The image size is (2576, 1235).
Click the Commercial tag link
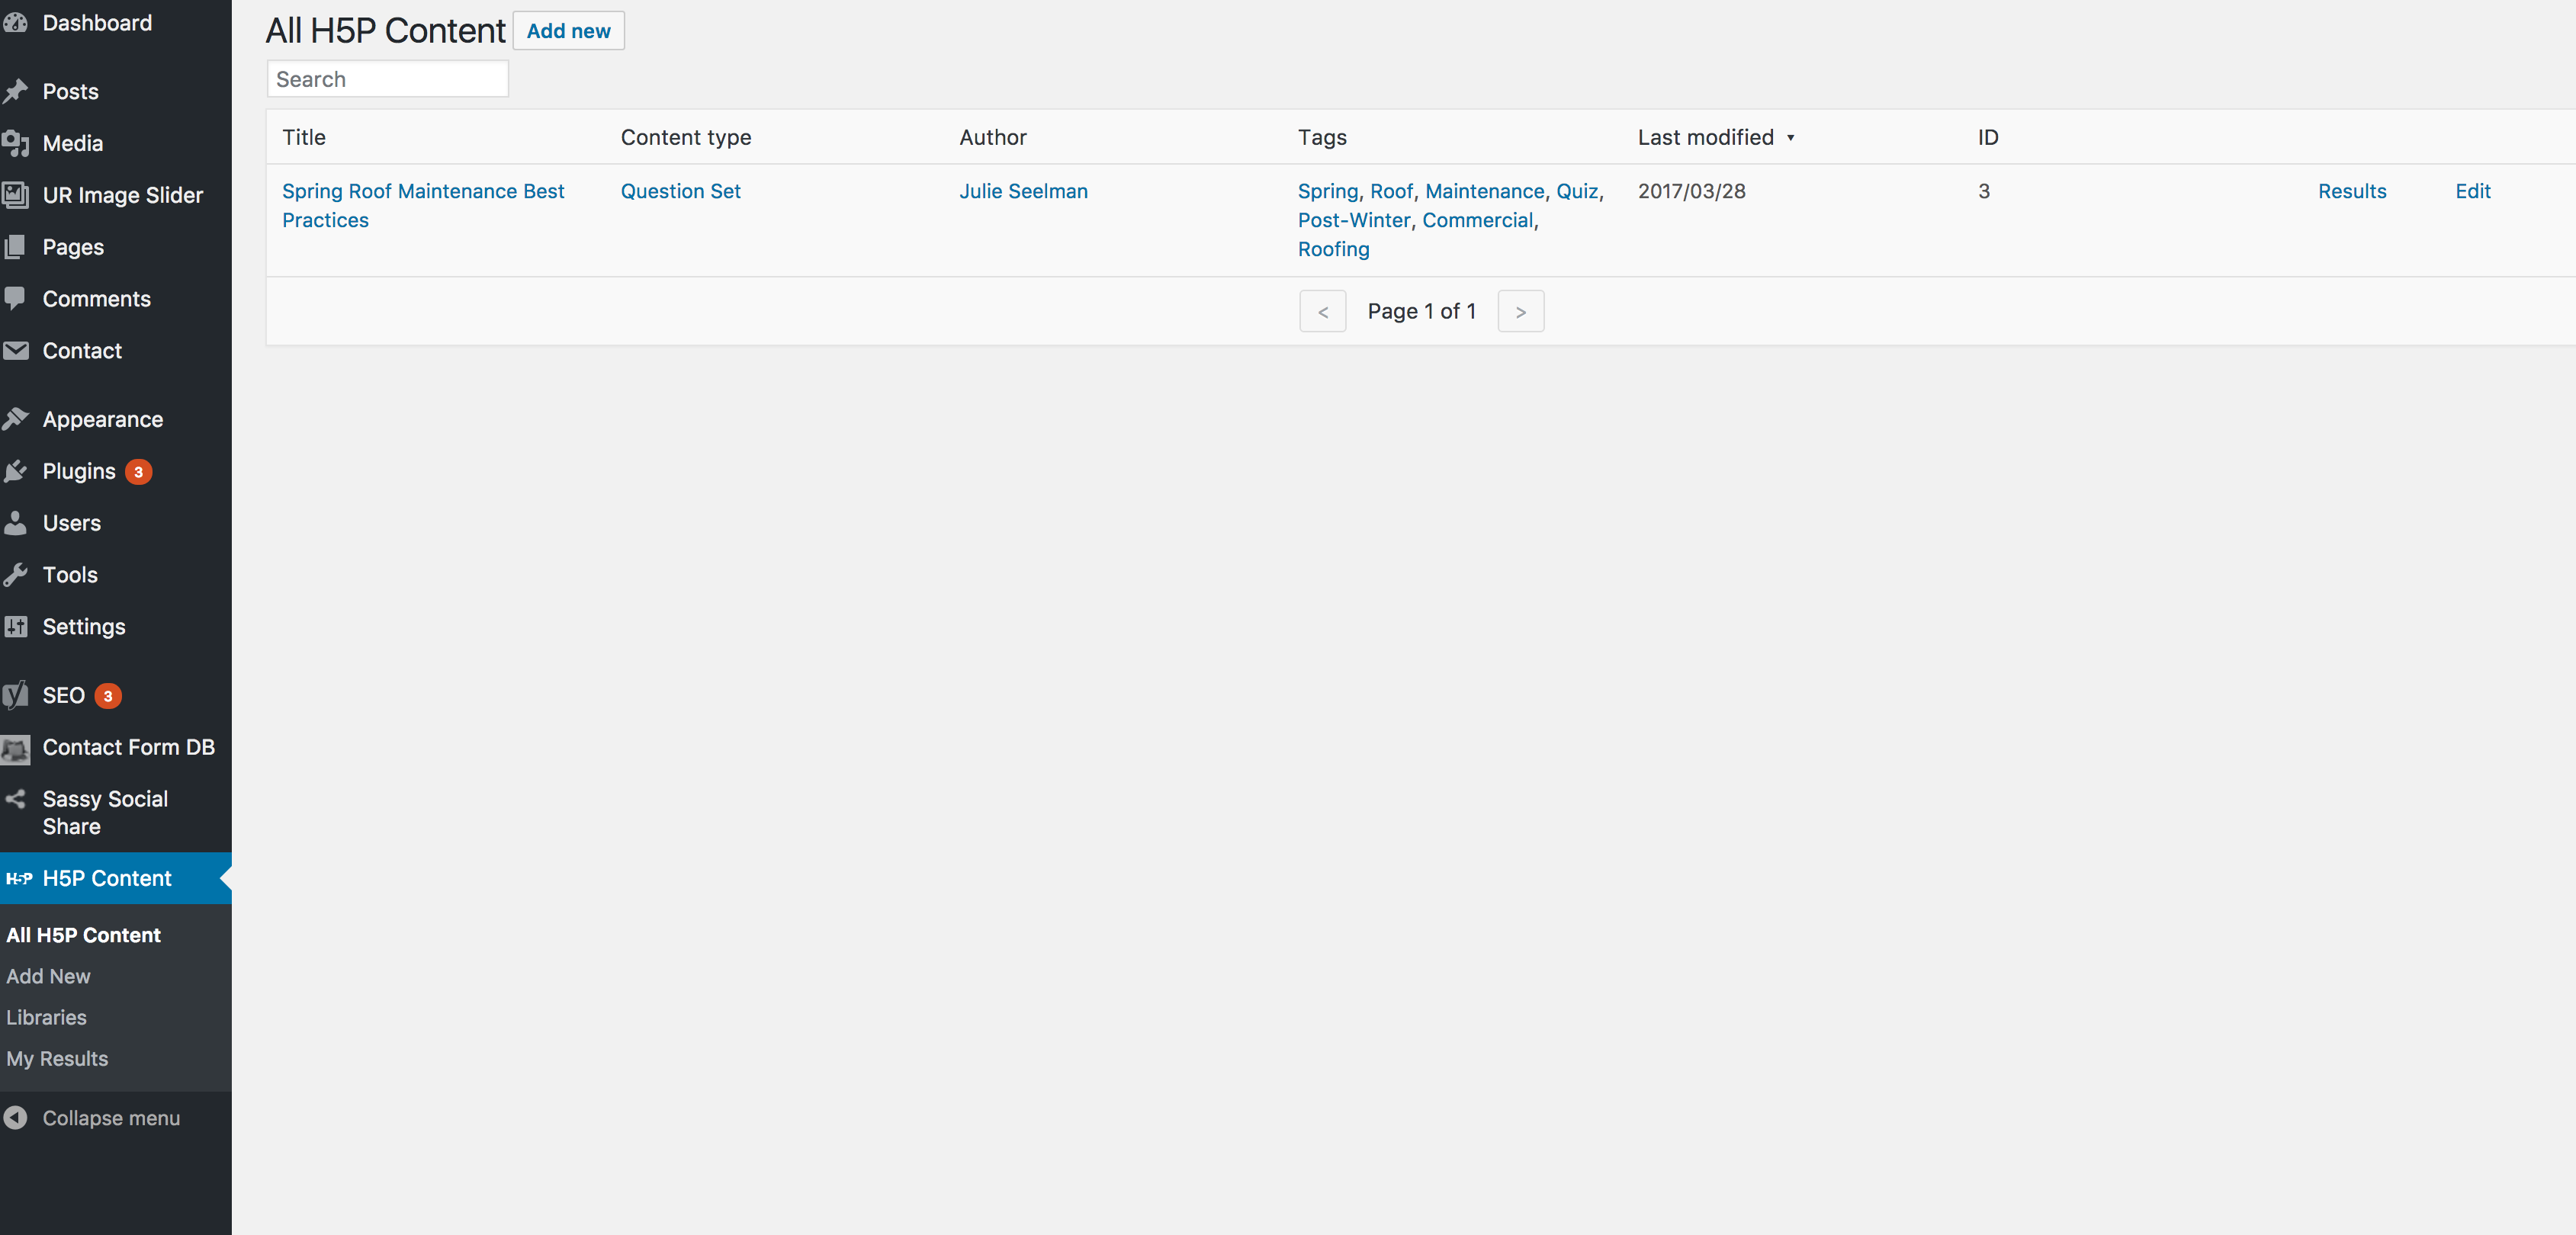1477,220
